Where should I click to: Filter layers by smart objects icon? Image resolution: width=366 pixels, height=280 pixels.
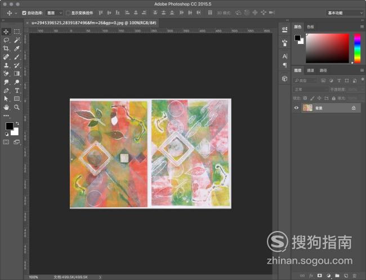pyautogui.click(x=355, y=81)
